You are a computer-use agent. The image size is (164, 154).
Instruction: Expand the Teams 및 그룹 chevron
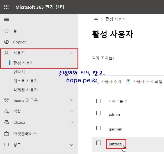click(72, 100)
